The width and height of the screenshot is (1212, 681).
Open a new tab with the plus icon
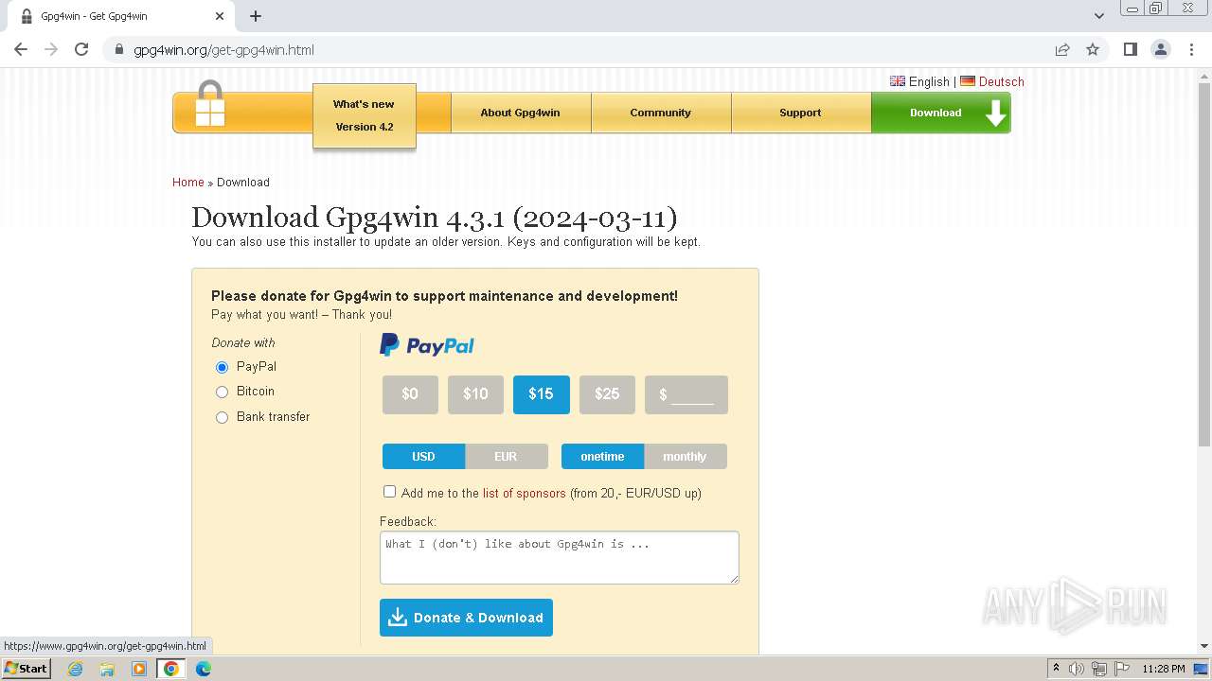point(256,16)
